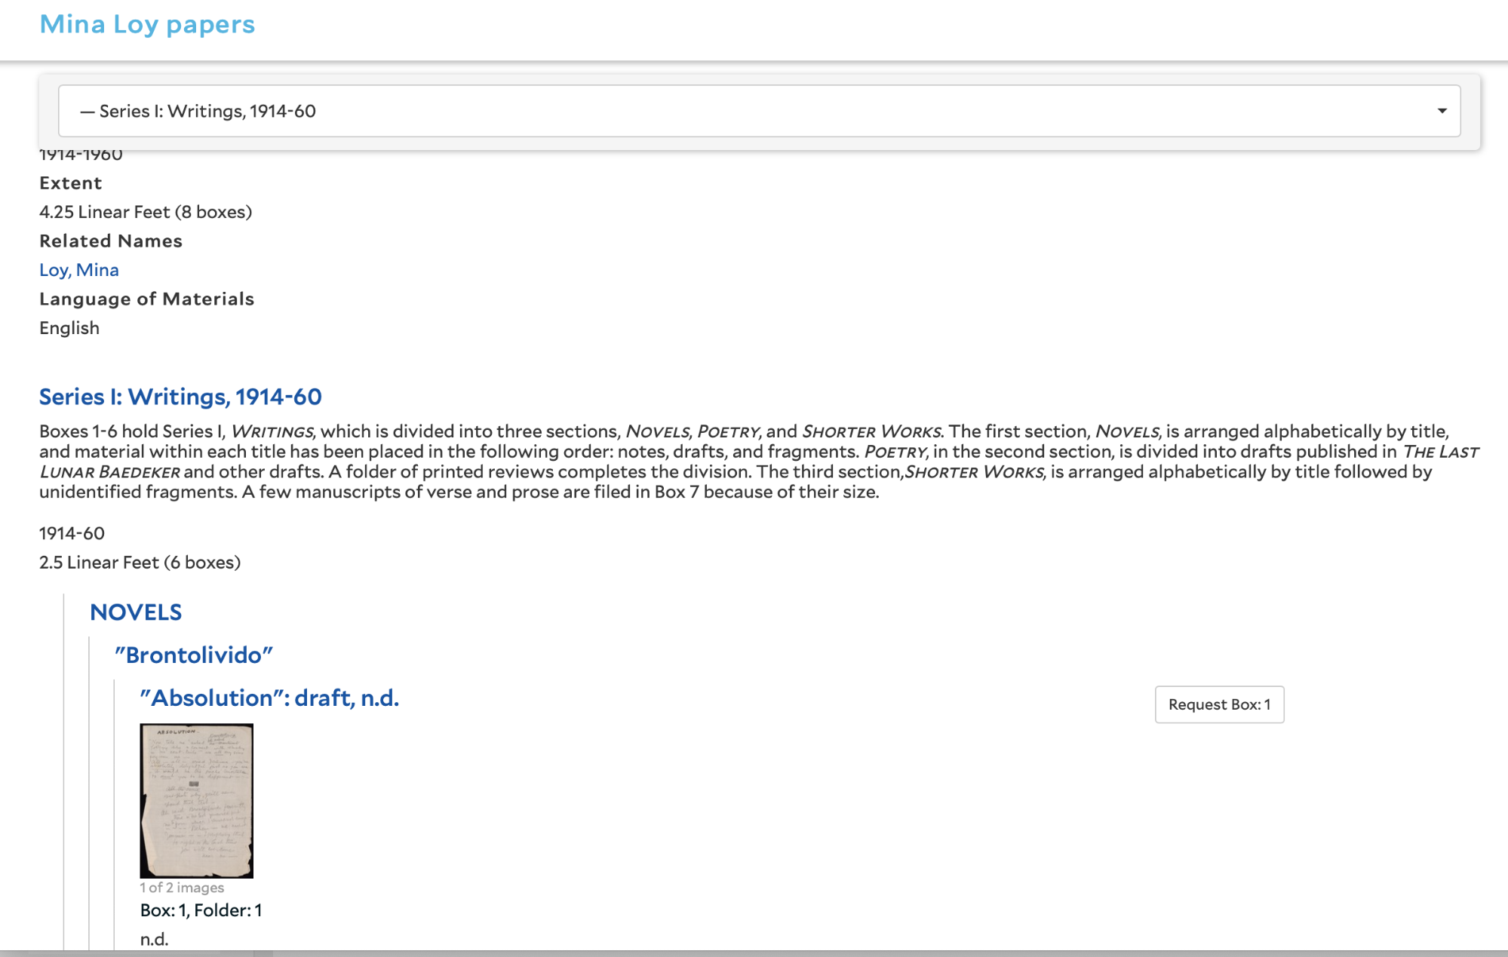Image resolution: width=1508 pixels, height=957 pixels.
Task: Open the Series I: Writings, 1914-60 heading
Action: (180, 397)
